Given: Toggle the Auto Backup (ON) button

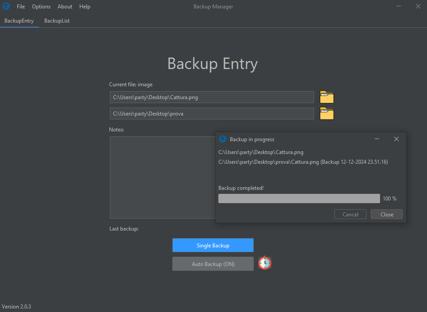Looking at the screenshot, I should click(x=213, y=264).
